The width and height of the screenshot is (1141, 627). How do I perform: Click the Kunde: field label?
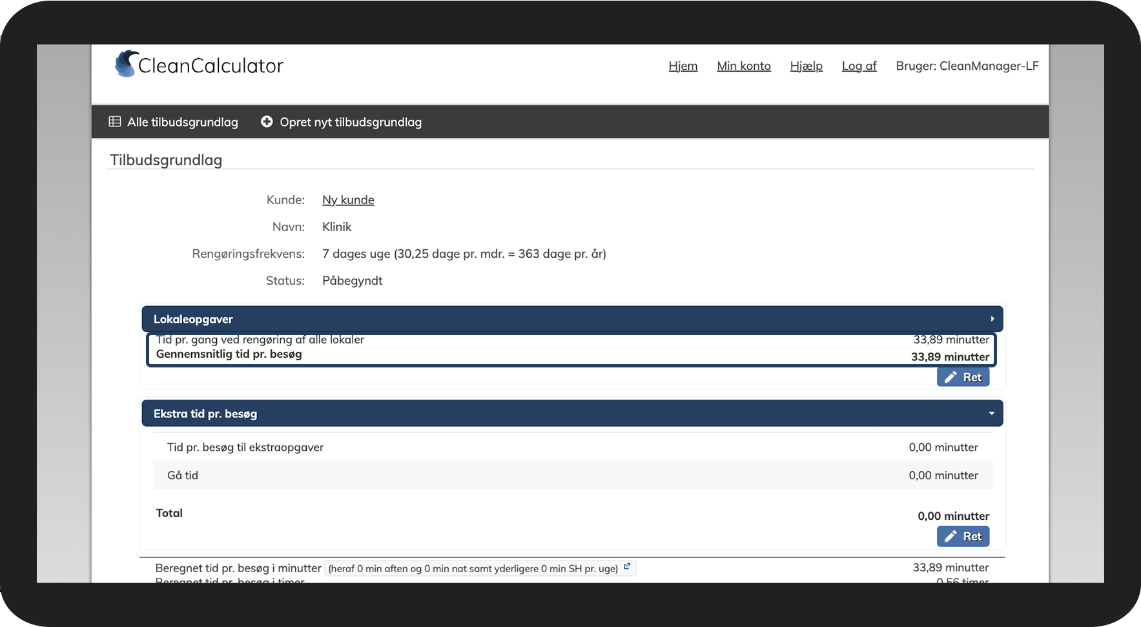pos(285,200)
